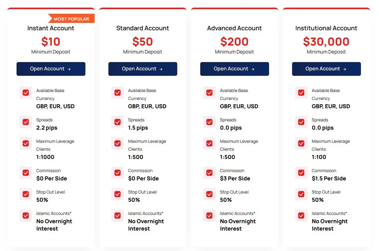Screen dimensions: 379x251
Task: Click the Spreads check icon in Institutional Account
Action: click(x=301, y=122)
